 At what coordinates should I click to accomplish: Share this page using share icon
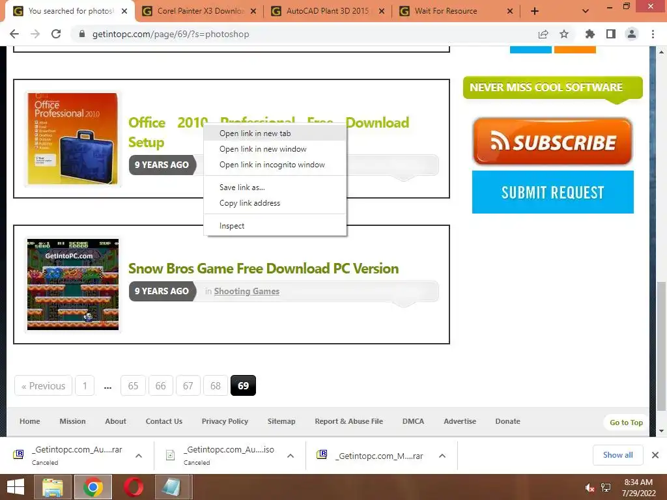pos(543,34)
